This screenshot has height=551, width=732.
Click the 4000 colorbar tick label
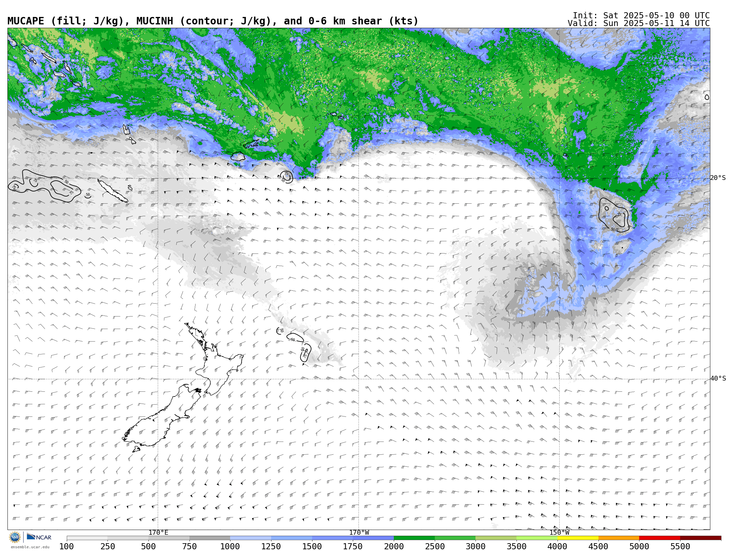pyautogui.click(x=557, y=547)
